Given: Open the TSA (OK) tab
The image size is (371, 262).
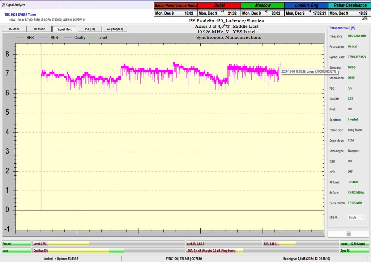Looking at the screenshot, I should point(90,29).
